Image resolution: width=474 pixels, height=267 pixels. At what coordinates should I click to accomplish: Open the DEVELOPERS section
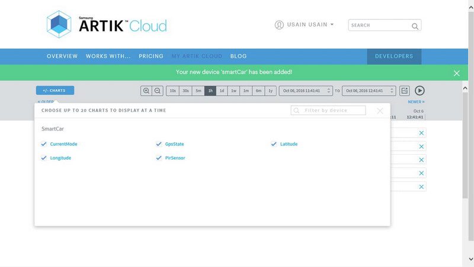click(394, 56)
